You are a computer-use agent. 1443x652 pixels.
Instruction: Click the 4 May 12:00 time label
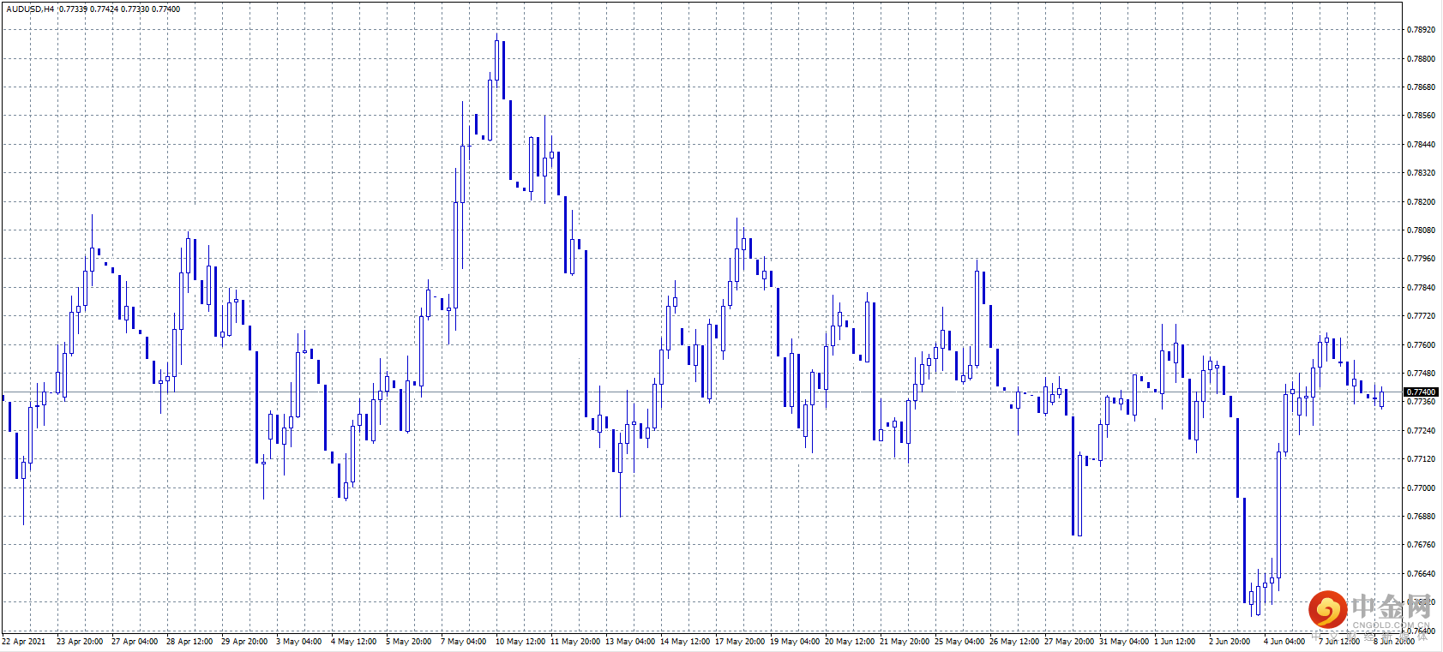tap(354, 642)
